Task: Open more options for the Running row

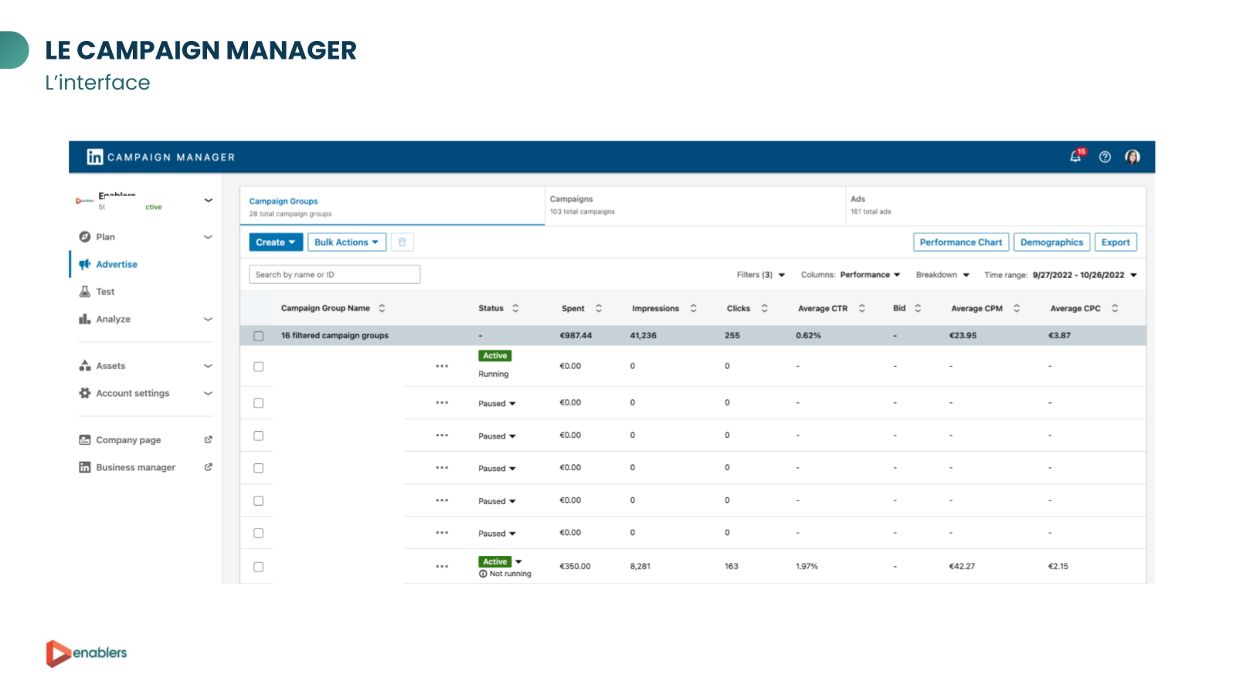Action: (x=442, y=366)
